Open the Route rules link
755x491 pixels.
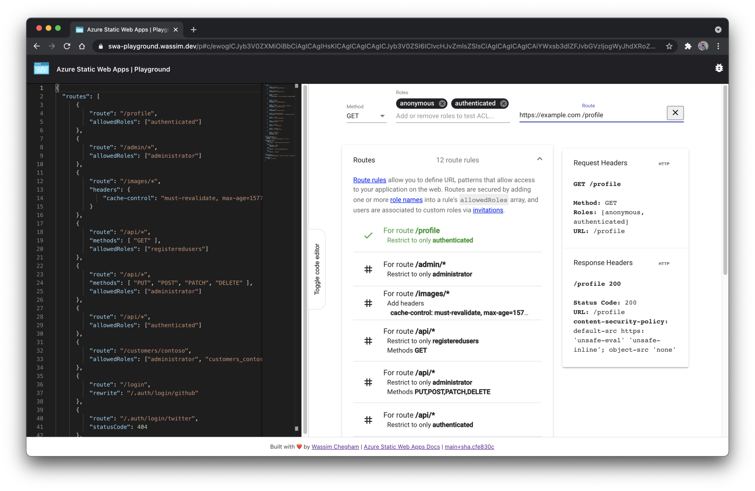369,180
